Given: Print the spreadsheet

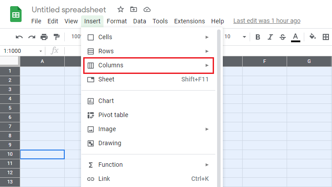Looking at the screenshot, I should tap(44, 37).
